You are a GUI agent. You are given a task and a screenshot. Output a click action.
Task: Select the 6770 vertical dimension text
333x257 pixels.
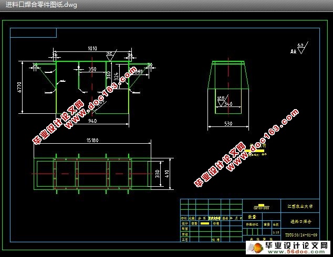coord(19,87)
